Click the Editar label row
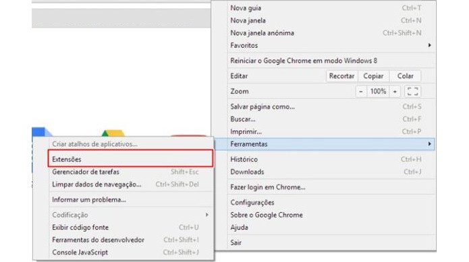Viewport: 469px width, 262px height. click(239, 76)
